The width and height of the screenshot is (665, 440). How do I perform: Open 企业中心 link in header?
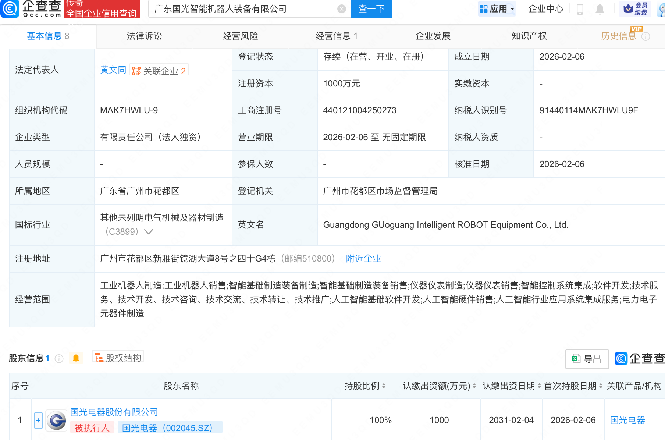pos(546,9)
